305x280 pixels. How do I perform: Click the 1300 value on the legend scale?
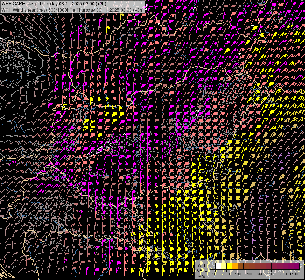click(x=283, y=274)
